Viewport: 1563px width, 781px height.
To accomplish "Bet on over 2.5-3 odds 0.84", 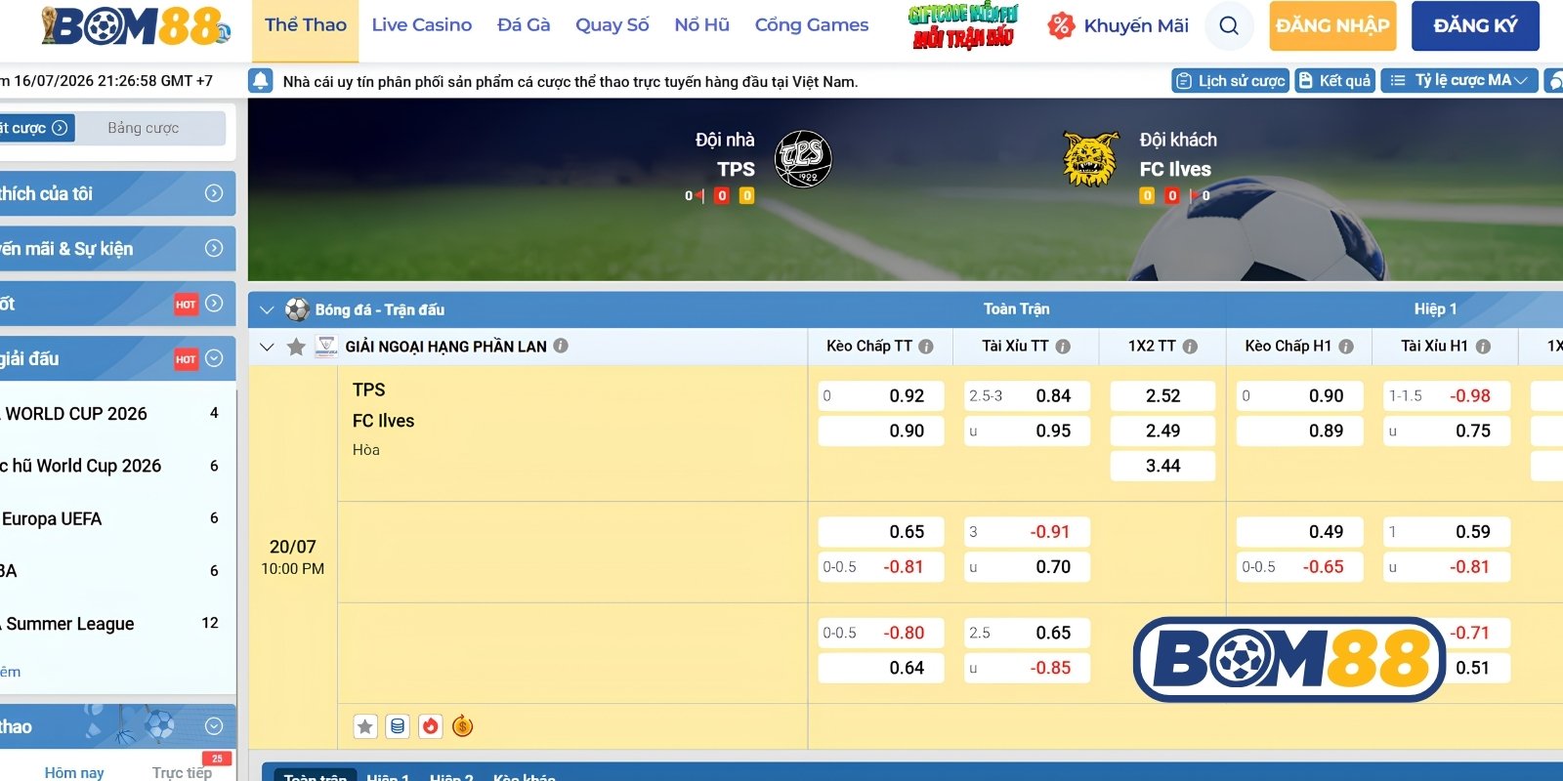I will point(1027,395).
